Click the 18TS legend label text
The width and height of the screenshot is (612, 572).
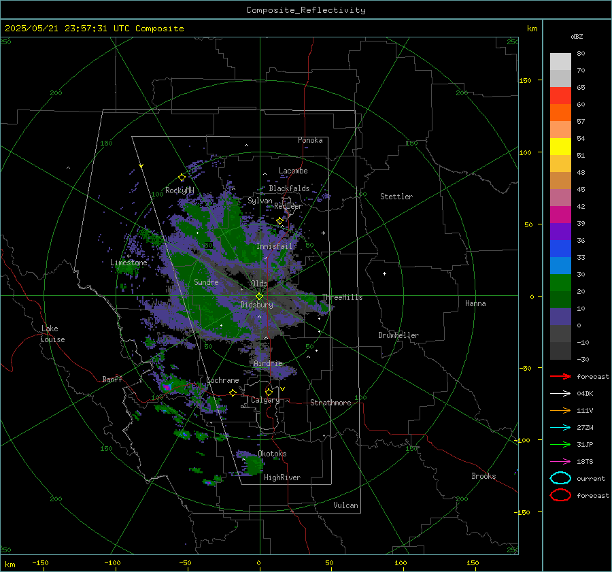coord(585,462)
